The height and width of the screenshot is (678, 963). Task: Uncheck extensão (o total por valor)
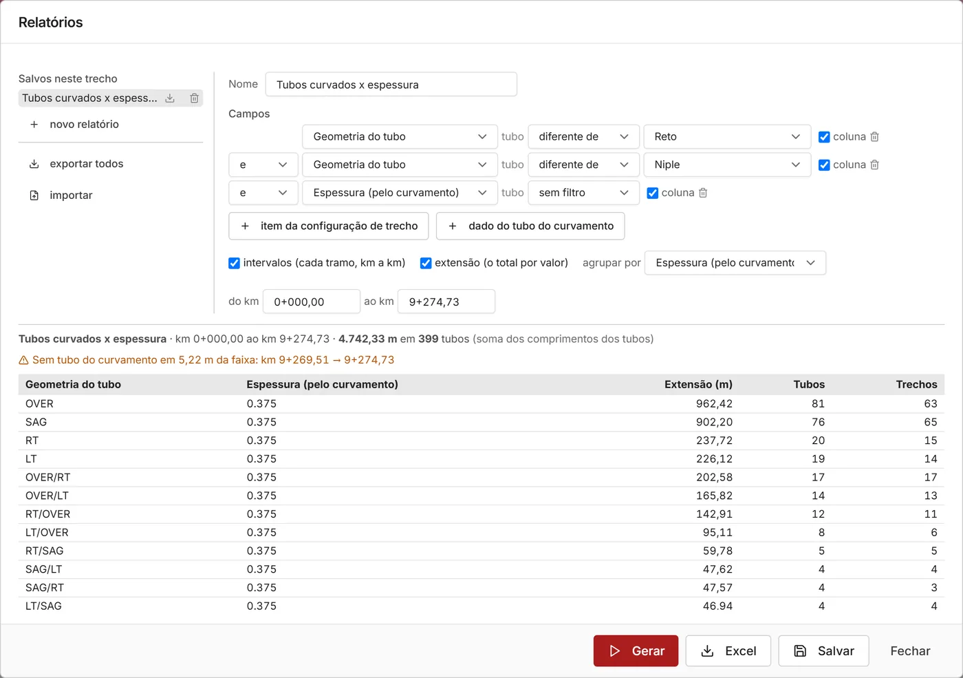click(426, 263)
